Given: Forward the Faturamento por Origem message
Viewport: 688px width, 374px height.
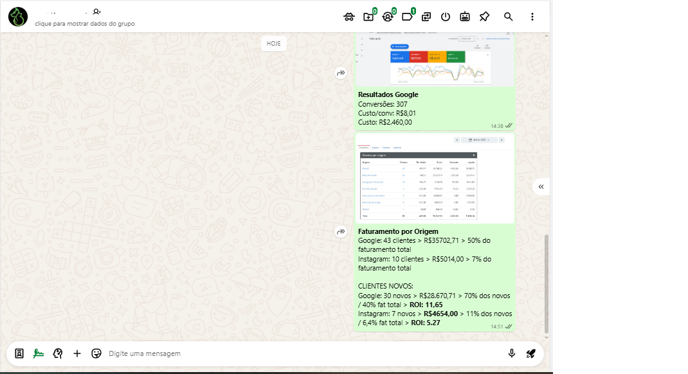Looking at the screenshot, I should point(340,231).
